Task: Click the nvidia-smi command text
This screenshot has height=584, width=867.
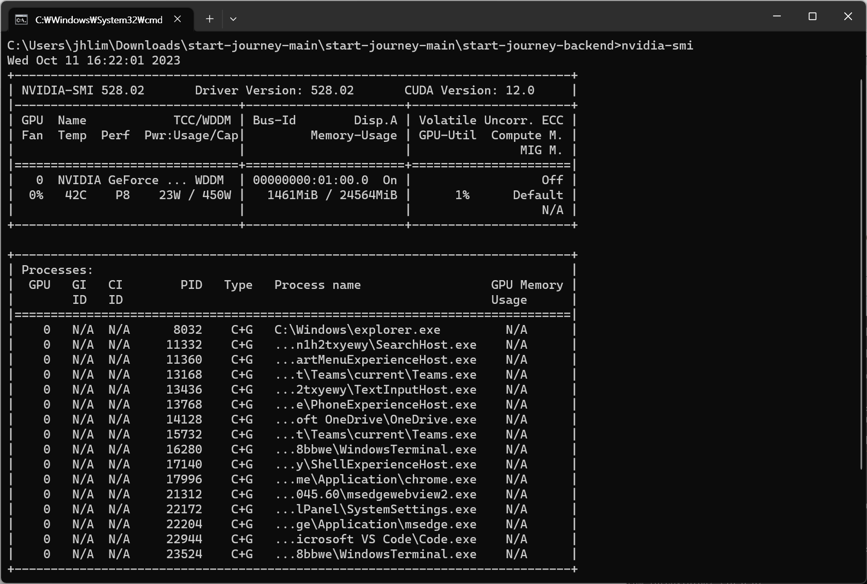Action: [x=657, y=45]
